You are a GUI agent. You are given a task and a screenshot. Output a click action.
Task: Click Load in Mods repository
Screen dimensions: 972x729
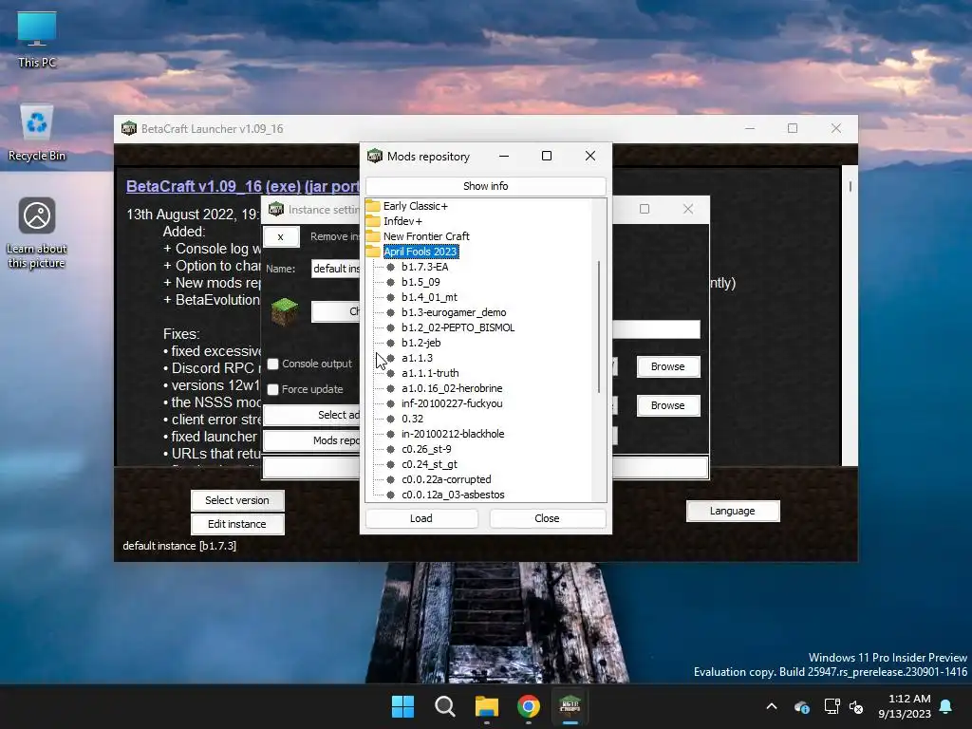pyautogui.click(x=421, y=518)
